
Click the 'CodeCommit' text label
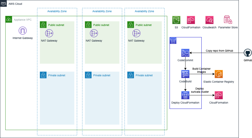(x=185, y=60)
